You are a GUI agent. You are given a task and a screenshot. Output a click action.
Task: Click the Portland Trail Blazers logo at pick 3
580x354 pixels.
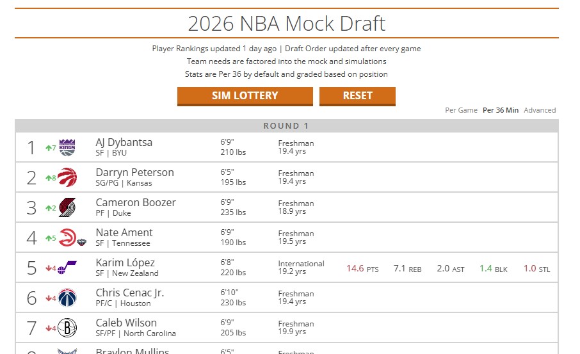(x=67, y=207)
